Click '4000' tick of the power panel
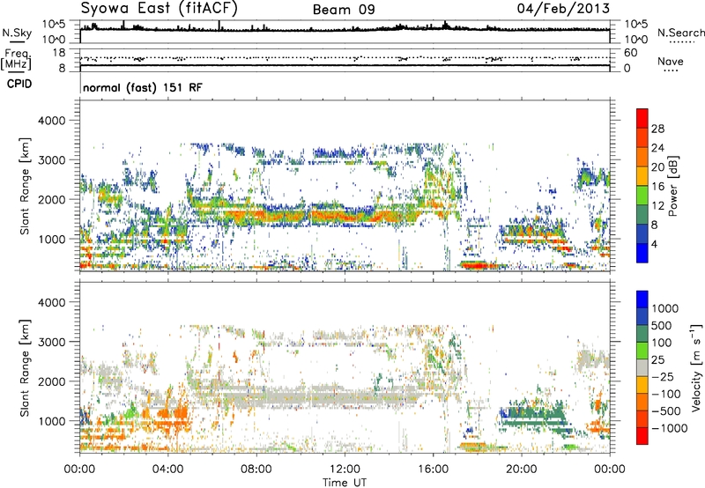 (x=54, y=121)
